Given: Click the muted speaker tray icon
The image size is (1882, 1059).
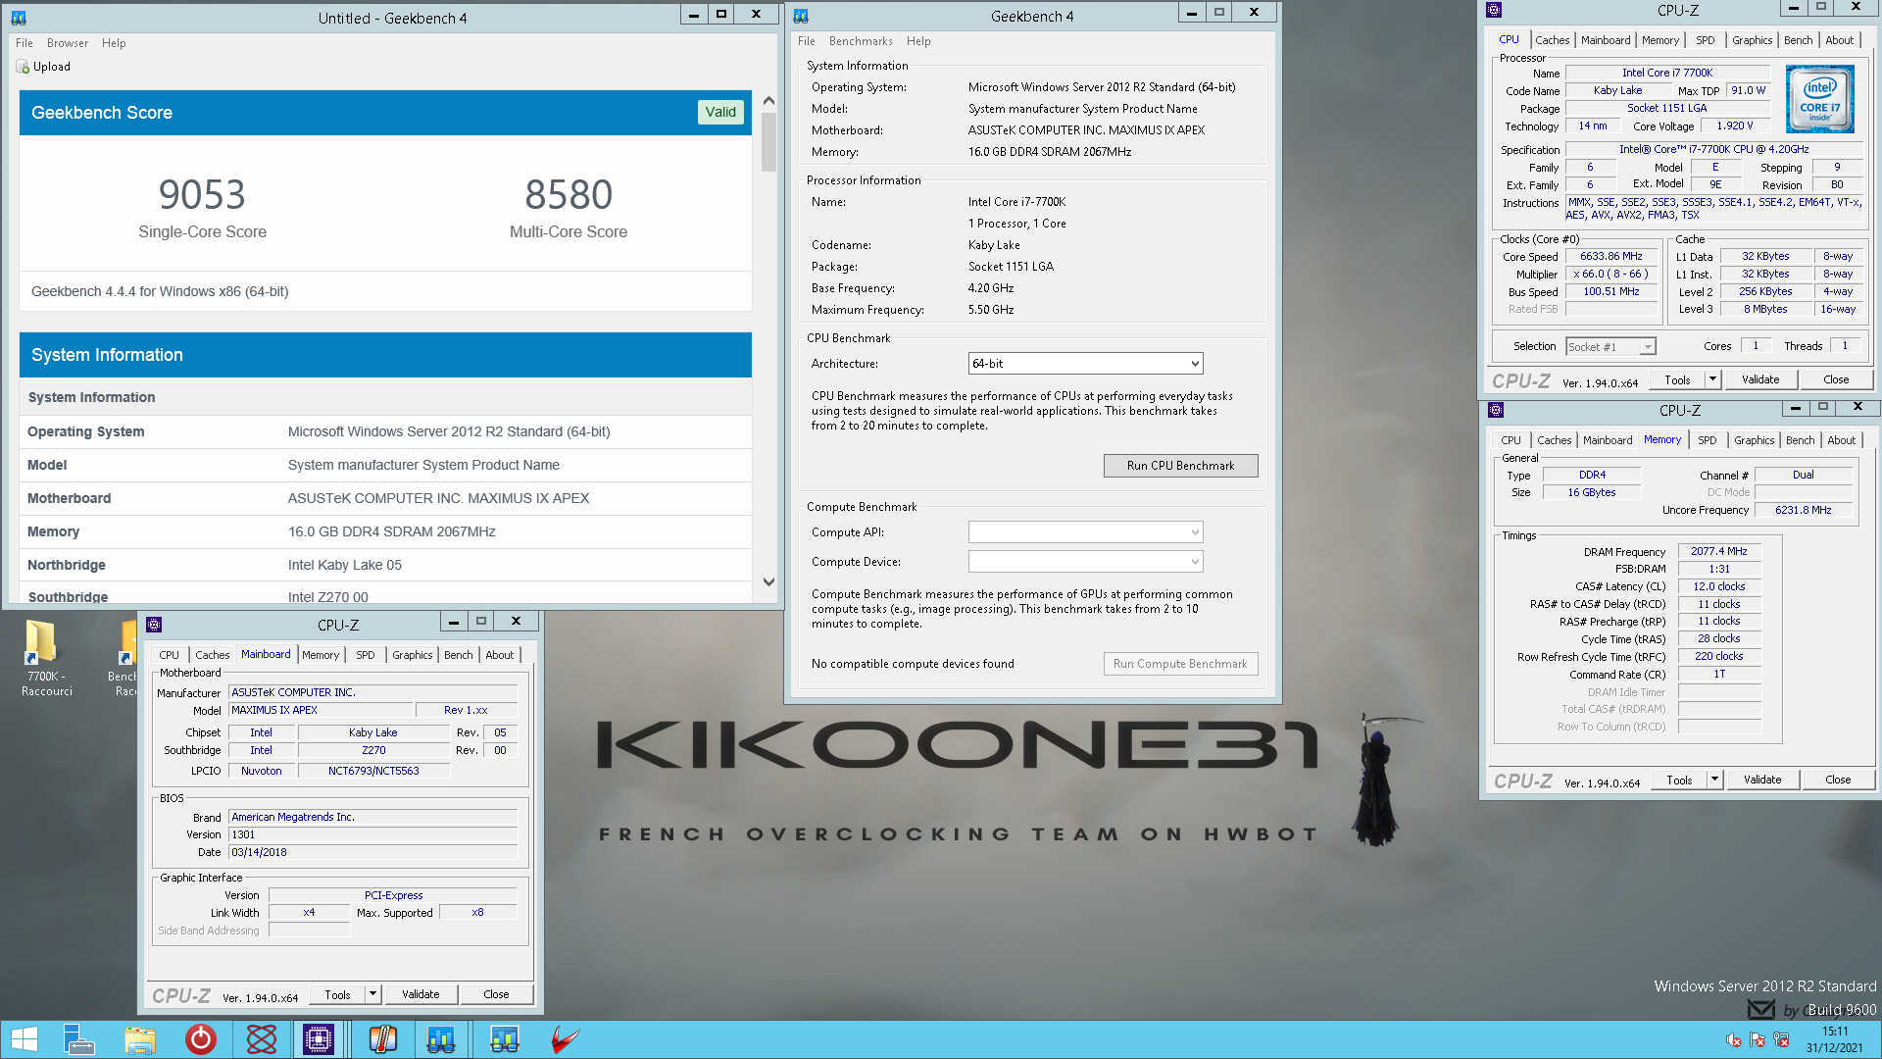Looking at the screenshot, I should pos(1733,1040).
